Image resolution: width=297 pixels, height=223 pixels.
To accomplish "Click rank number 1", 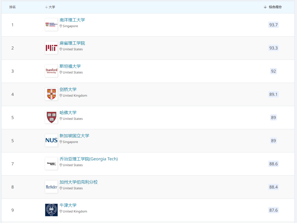I will click(12, 25).
